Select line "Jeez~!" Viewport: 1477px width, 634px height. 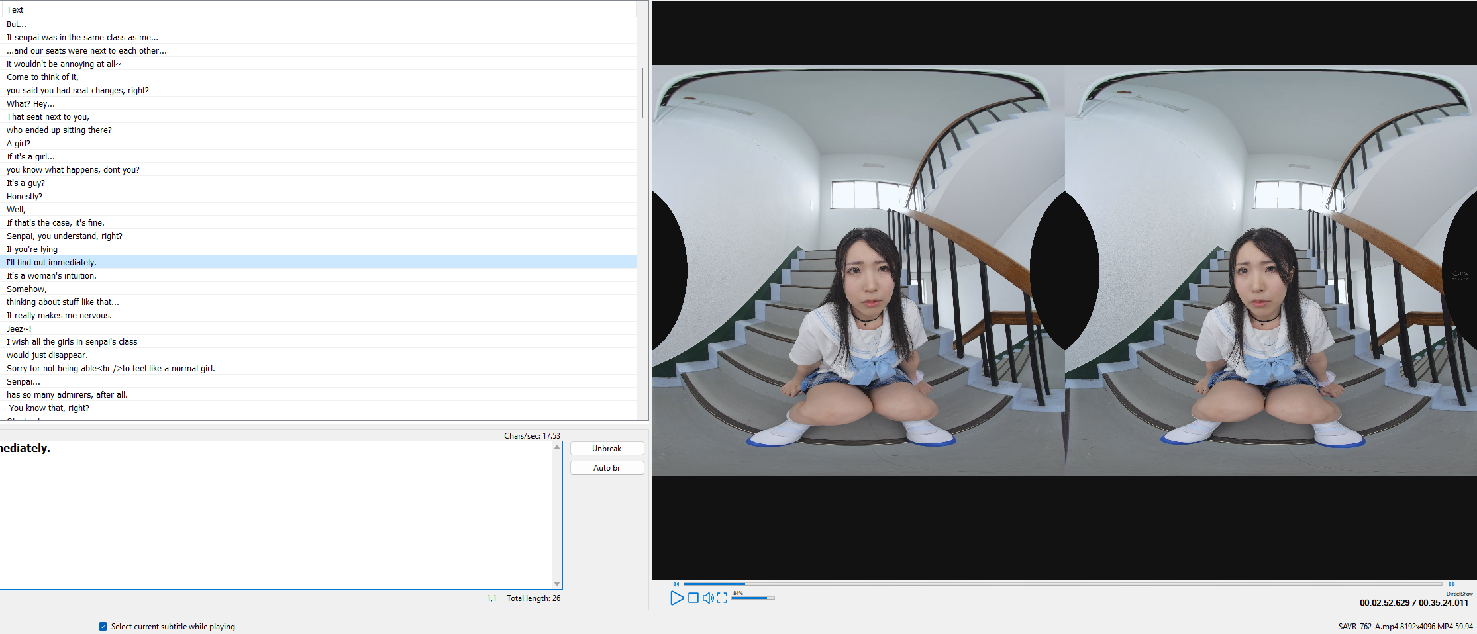(319, 329)
